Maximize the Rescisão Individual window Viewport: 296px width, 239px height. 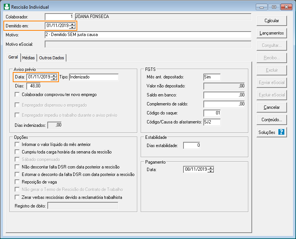274,7
